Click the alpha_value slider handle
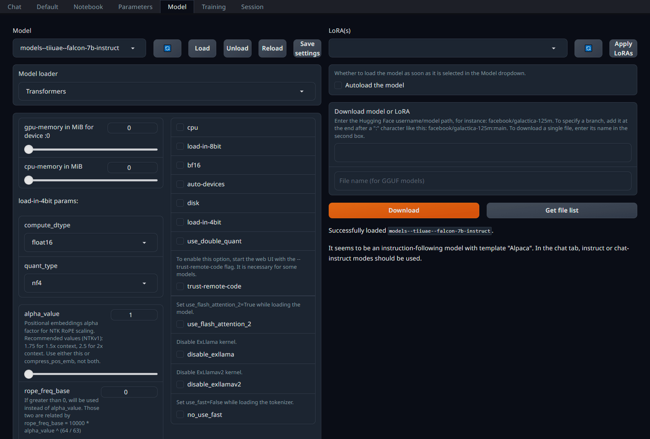Screen dimensions: 650x439 coord(29,374)
